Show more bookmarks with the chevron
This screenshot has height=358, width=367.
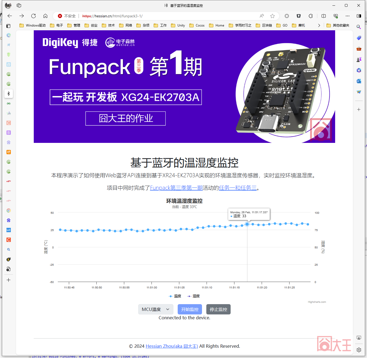click(319, 25)
